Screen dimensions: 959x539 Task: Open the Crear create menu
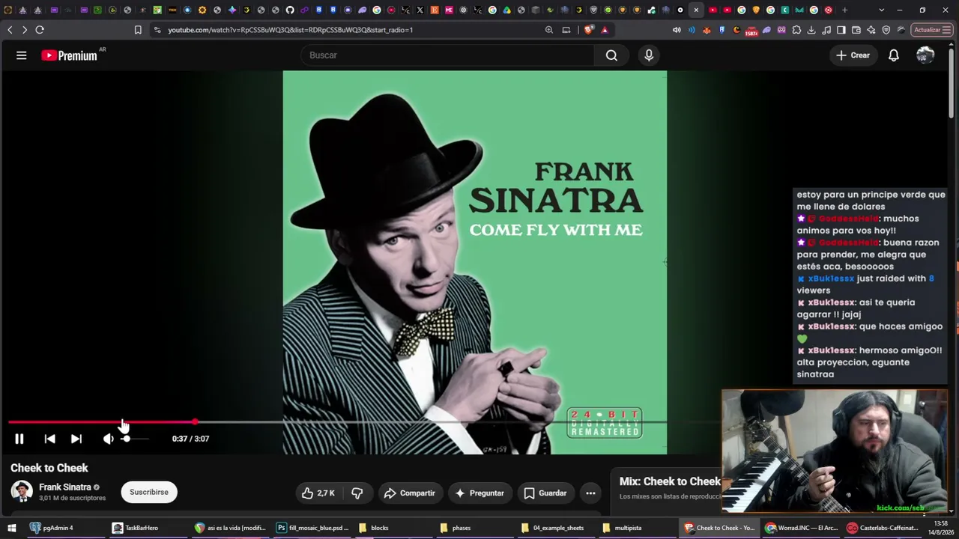853,55
